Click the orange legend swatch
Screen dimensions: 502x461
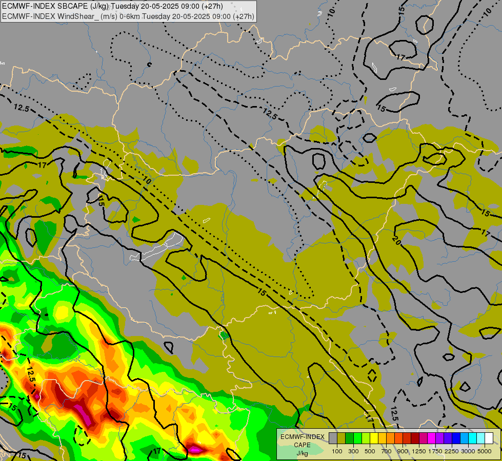(x=391, y=438)
